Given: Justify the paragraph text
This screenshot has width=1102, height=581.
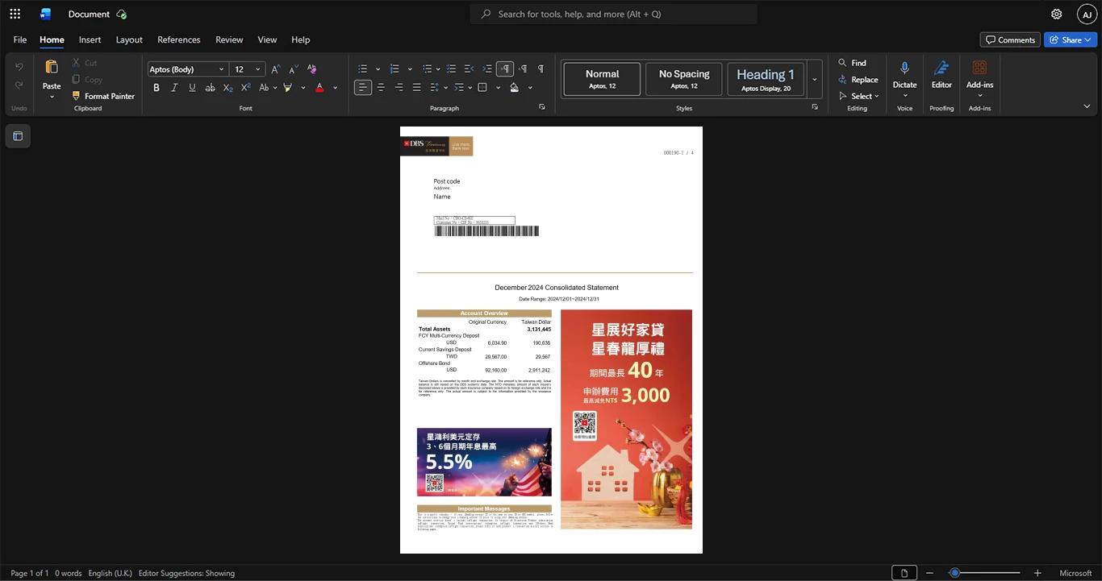Looking at the screenshot, I should coord(416,87).
